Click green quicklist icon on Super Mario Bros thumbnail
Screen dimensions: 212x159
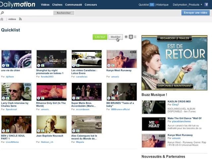[x=78, y=98]
